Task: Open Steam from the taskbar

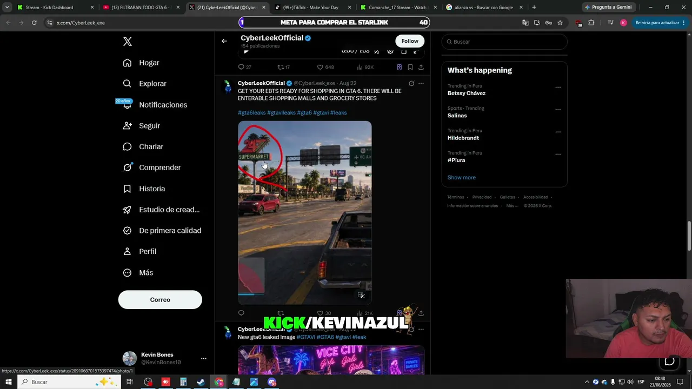Action: tap(201, 382)
